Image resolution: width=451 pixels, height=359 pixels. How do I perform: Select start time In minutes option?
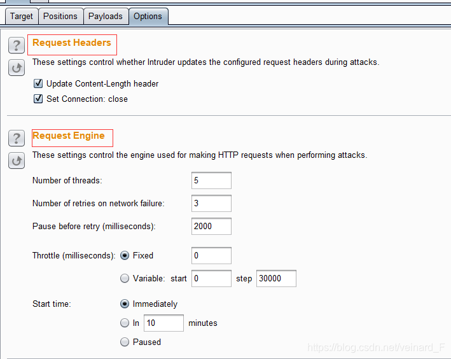(x=125, y=323)
